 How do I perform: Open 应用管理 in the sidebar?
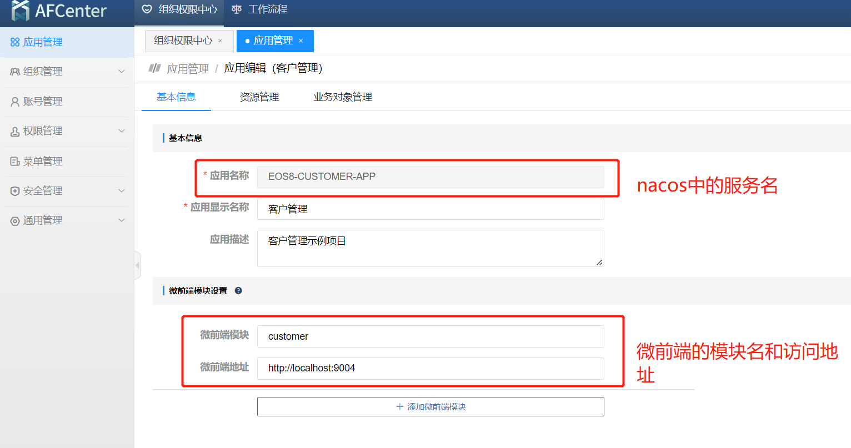click(x=67, y=42)
